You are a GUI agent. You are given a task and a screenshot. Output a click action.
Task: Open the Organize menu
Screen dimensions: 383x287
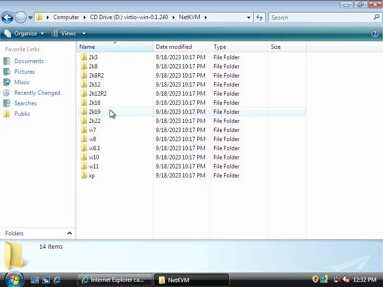point(24,33)
